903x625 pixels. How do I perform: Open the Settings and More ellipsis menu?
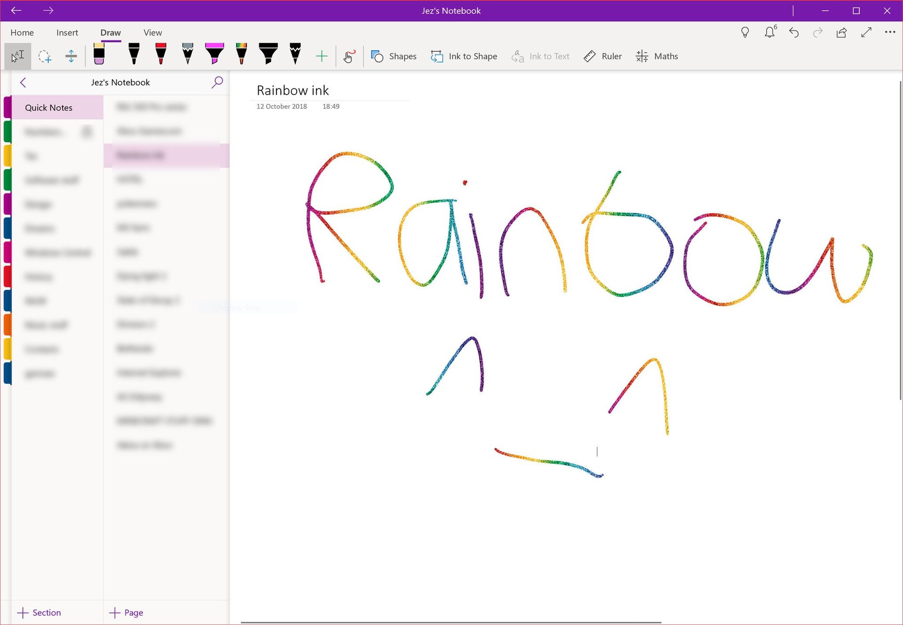(x=890, y=32)
